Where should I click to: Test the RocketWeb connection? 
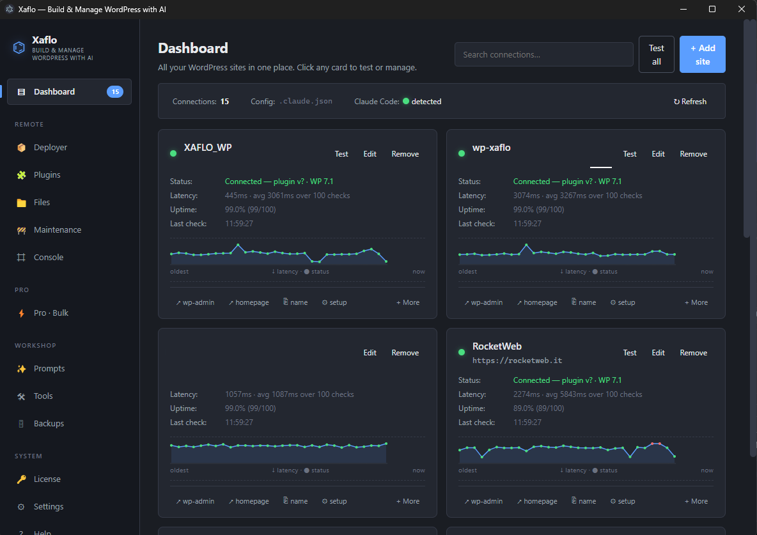click(630, 353)
